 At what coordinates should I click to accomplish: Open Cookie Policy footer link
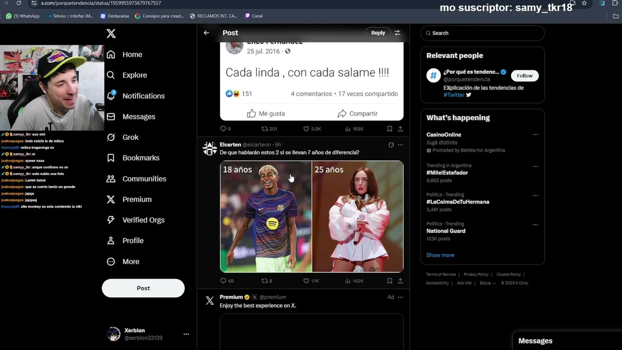pos(509,275)
